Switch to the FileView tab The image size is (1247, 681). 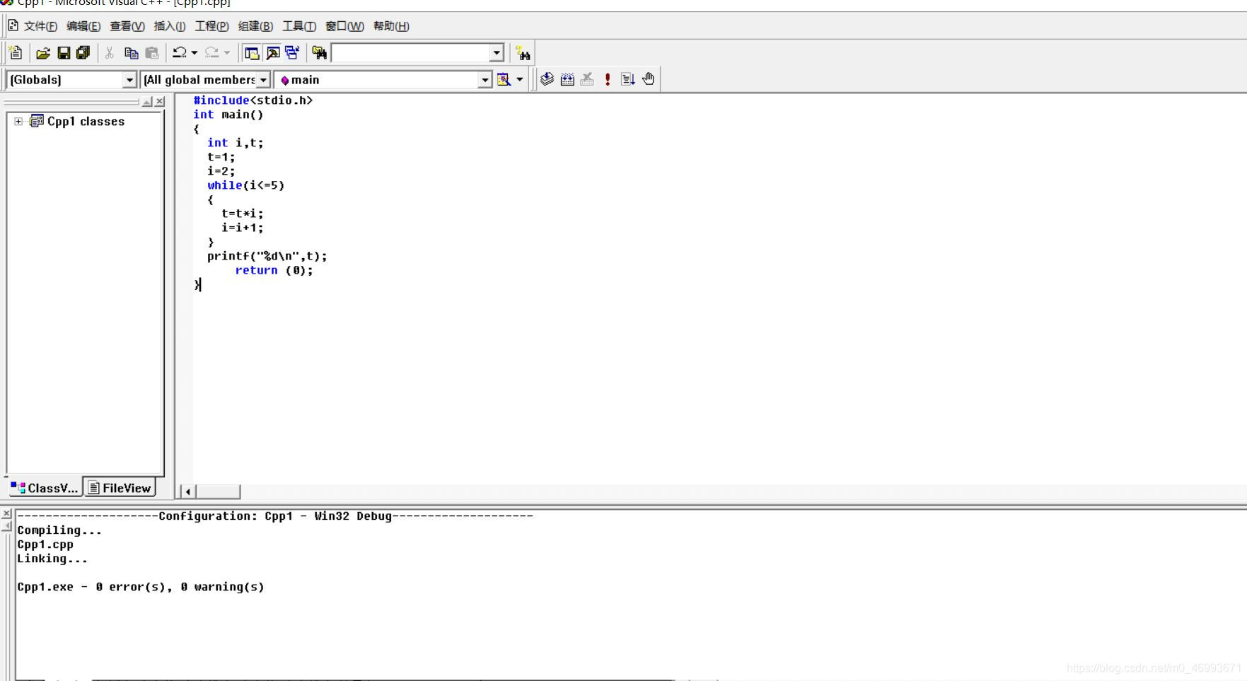pos(120,488)
